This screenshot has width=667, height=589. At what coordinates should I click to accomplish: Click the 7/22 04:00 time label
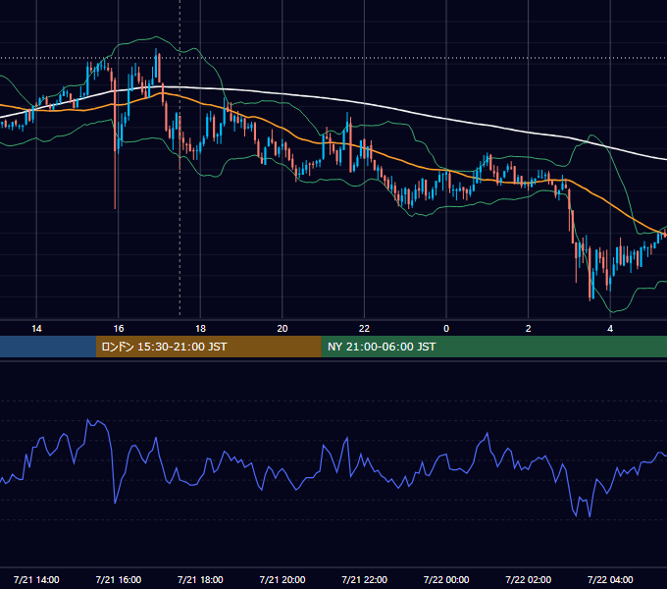coord(610,579)
